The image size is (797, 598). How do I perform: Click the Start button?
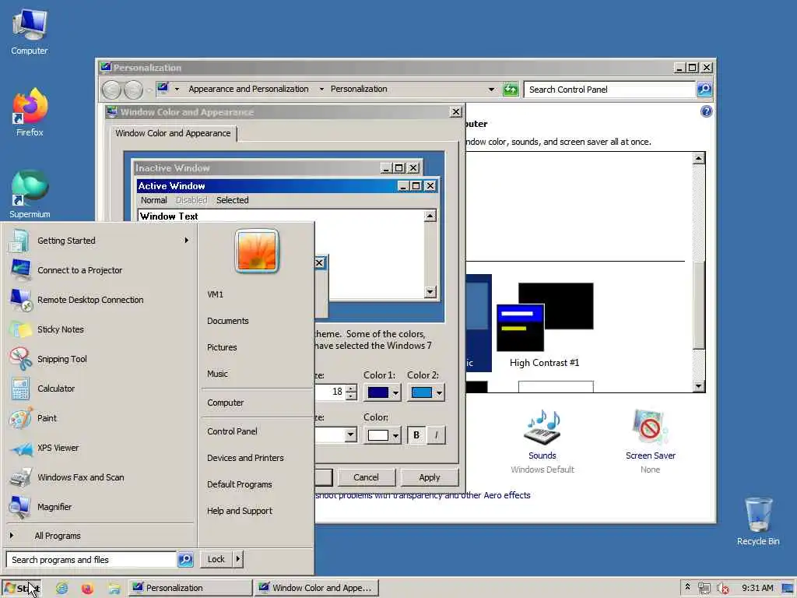click(21, 588)
